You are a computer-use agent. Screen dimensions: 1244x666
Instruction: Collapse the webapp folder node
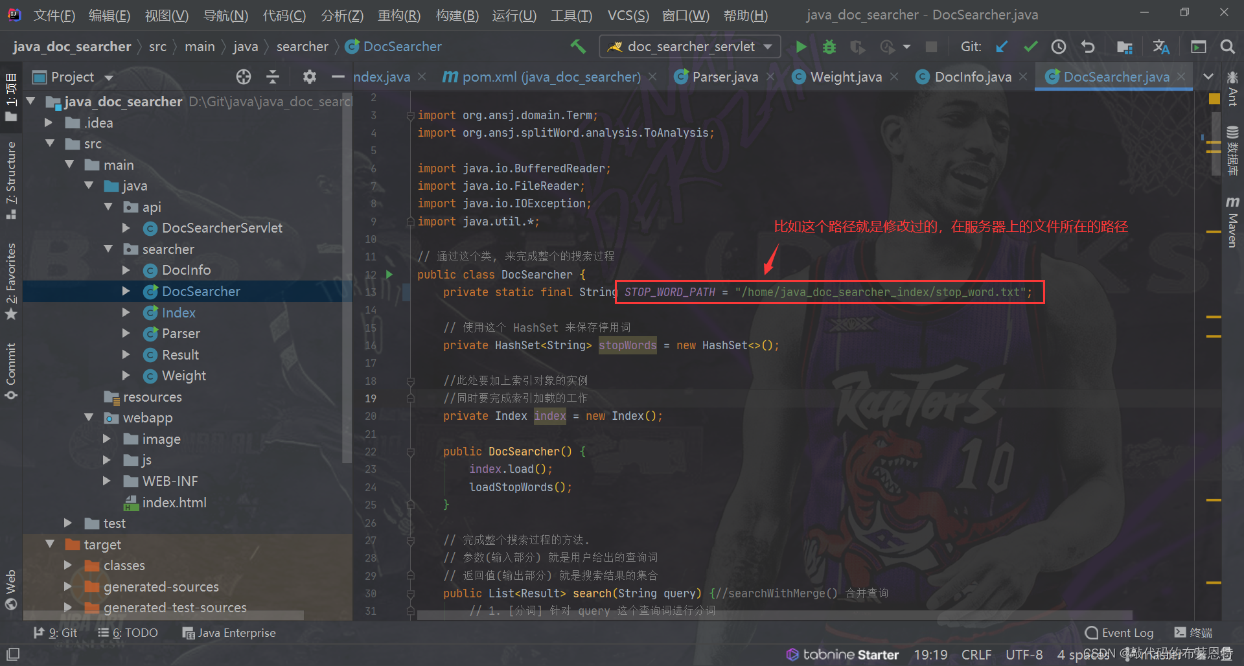pos(89,418)
